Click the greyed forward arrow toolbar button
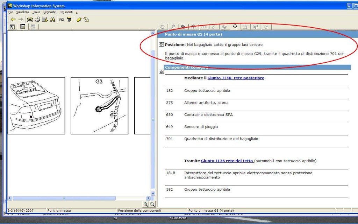Viewport: 358px width, 224px height. pyautogui.click(x=21, y=20)
